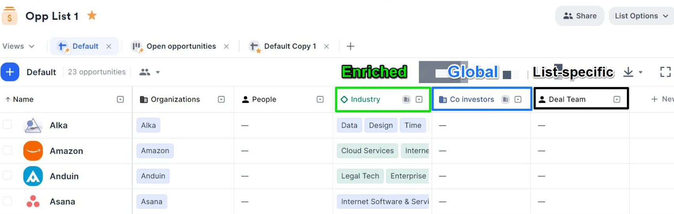Toggle the favorite star next to Opp List 1
The height and width of the screenshot is (214, 674).
click(x=92, y=15)
